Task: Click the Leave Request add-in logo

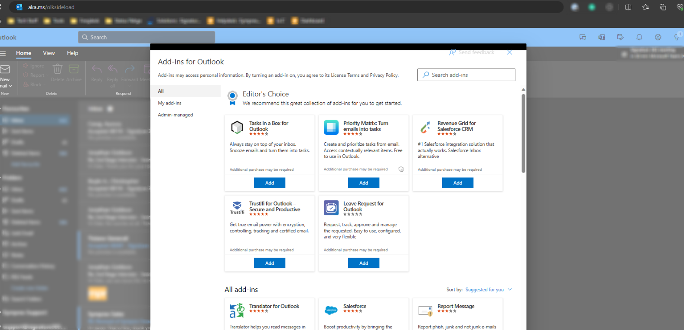Action: pyautogui.click(x=331, y=208)
